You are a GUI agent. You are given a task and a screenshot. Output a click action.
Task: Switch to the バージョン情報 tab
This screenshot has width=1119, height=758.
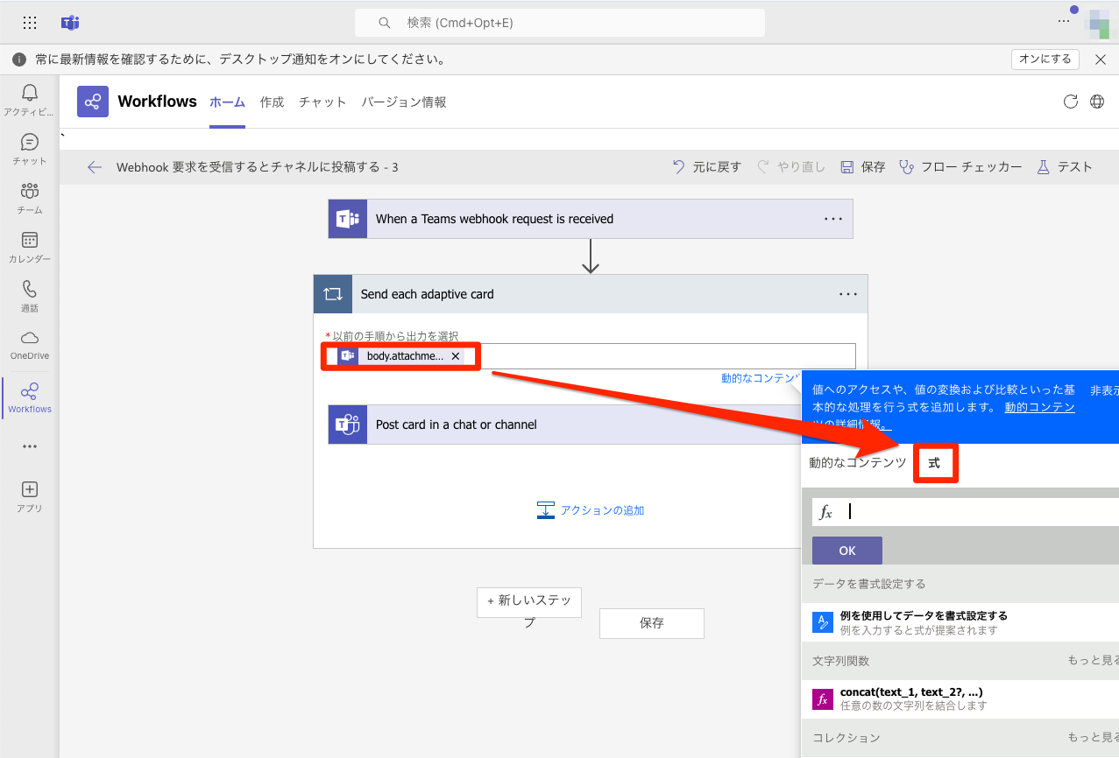pyautogui.click(x=404, y=102)
